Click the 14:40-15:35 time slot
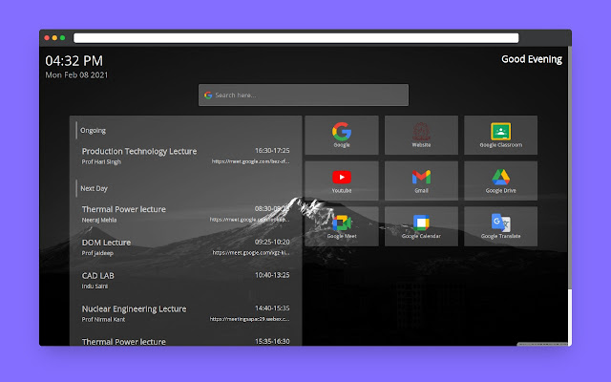This screenshot has height=382, width=611. pyautogui.click(x=272, y=308)
